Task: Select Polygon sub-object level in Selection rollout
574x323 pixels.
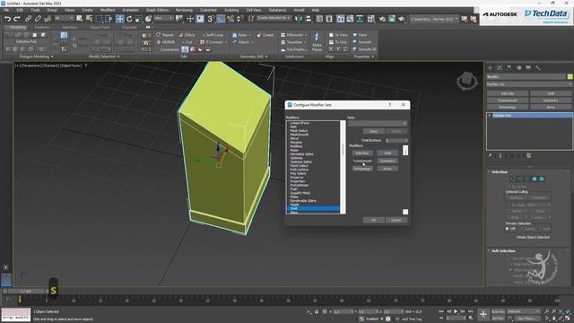Action: (535, 179)
